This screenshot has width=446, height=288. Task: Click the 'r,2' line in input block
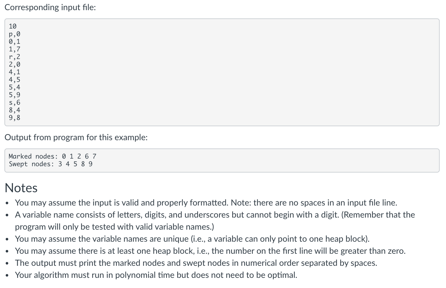(15, 57)
